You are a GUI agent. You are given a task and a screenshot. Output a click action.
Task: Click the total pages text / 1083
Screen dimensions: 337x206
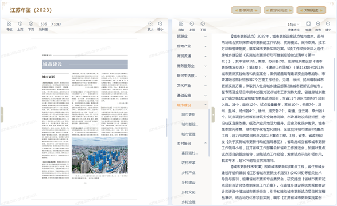(56, 24)
